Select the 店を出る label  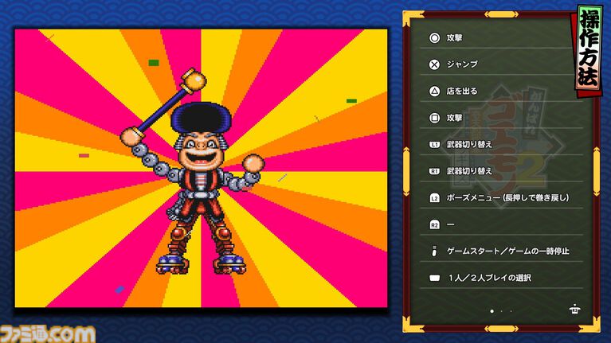pos(462,91)
